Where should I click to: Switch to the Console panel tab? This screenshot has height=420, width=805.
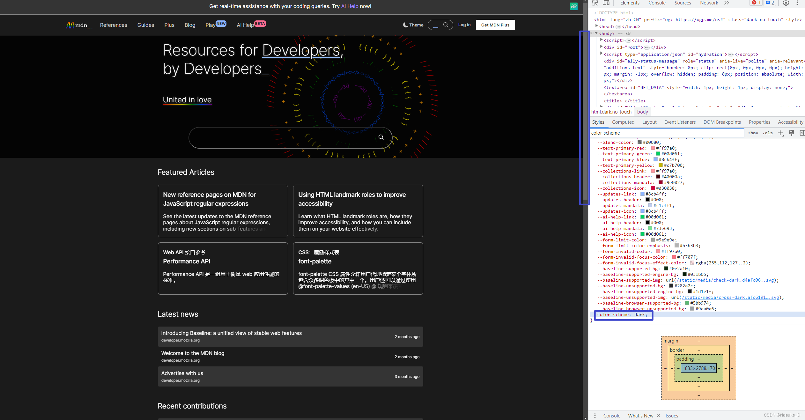[x=657, y=3]
